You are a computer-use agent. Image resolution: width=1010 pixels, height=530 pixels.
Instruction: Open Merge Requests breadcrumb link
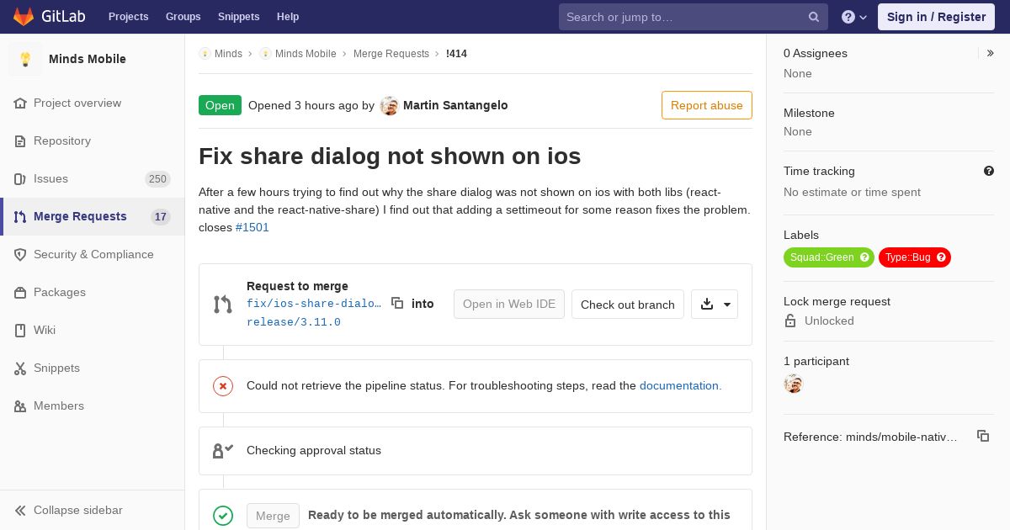tap(391, 53)
